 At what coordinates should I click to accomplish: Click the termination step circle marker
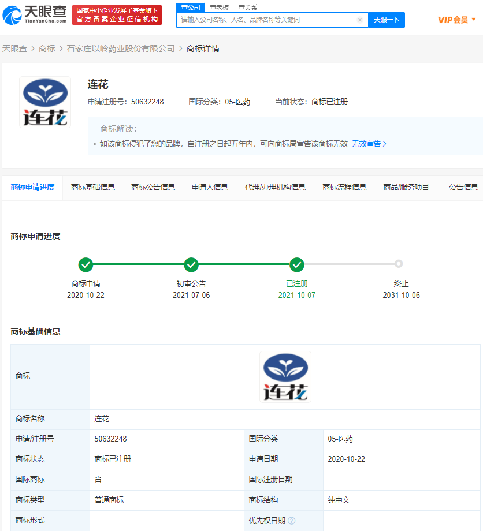tap(399, 264)
